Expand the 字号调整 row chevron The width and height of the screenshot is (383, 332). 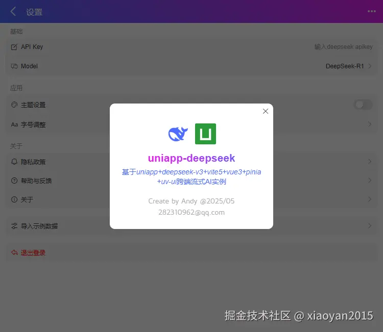tap(370, 124)
